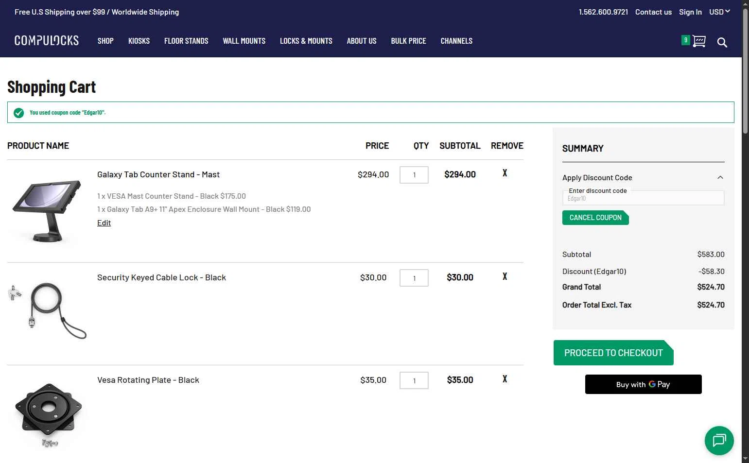Click the 'You used coupon code' message
Viewport: 749px width, 463px height.
68,113
